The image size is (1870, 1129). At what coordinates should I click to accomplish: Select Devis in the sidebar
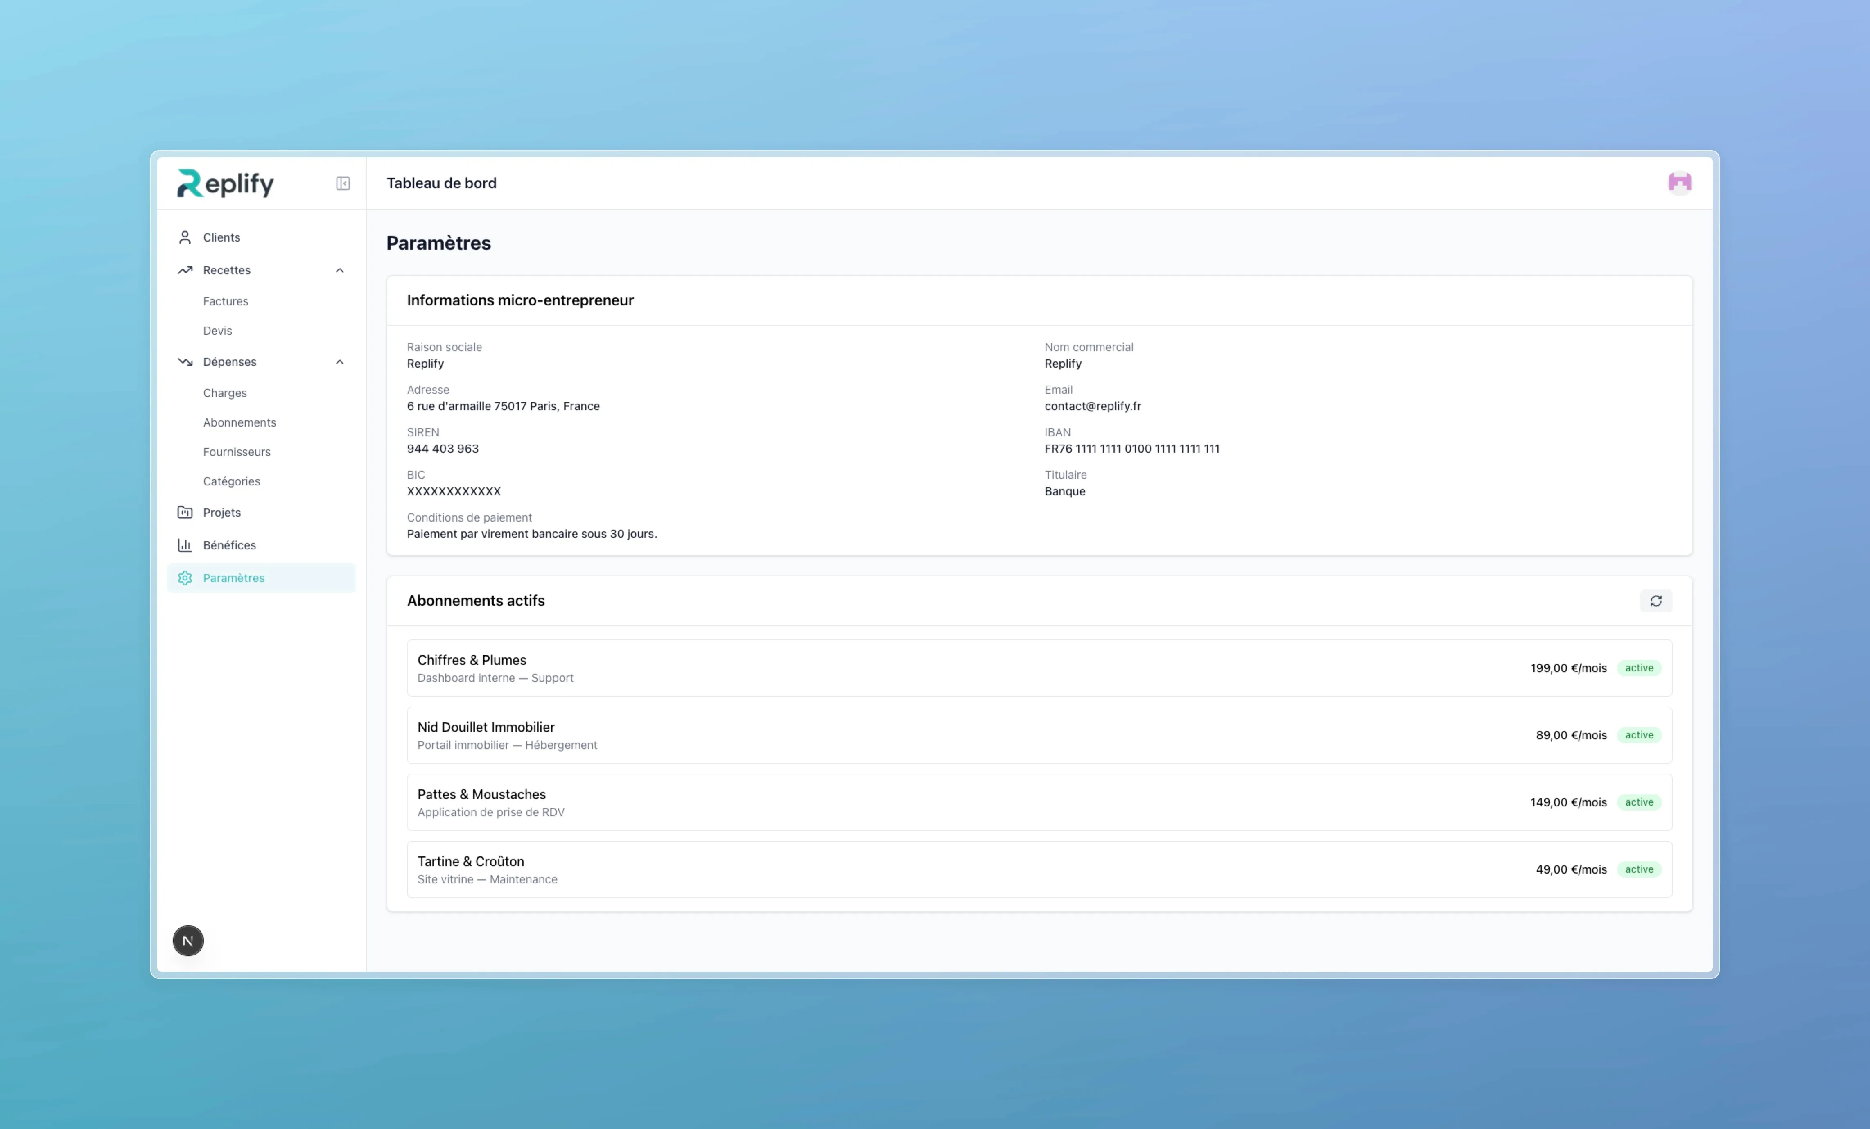217,331
